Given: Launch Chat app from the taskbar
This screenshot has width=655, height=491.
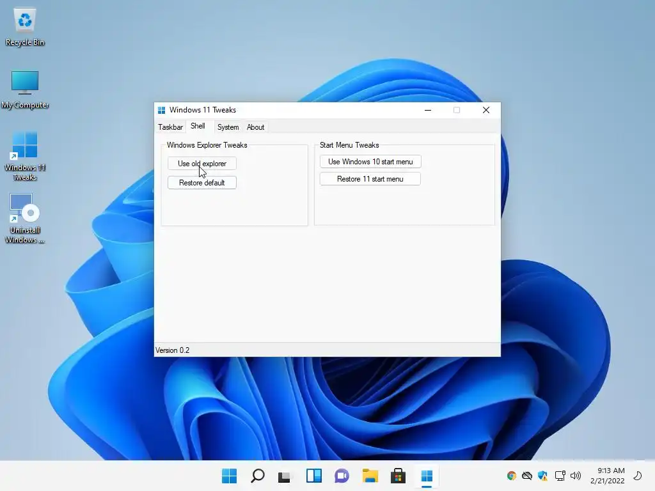Looking at the screenshot, I should click(x=342, y=476).
